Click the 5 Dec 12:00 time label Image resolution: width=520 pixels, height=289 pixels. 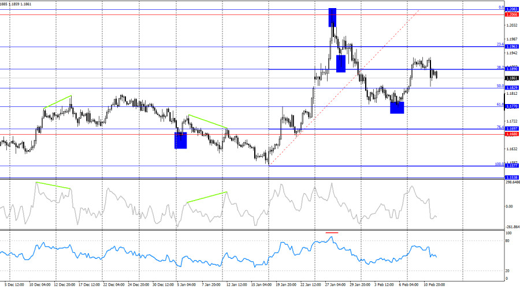pos(14,285)
